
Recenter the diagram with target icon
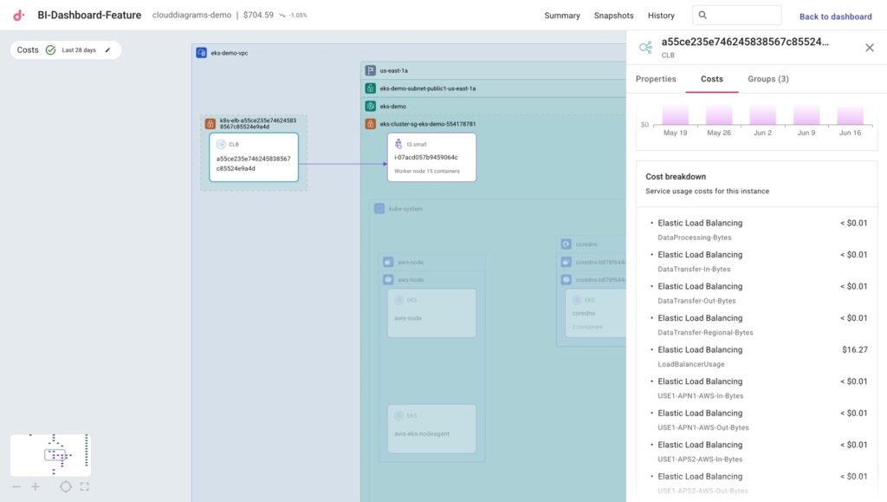(66, 486)
